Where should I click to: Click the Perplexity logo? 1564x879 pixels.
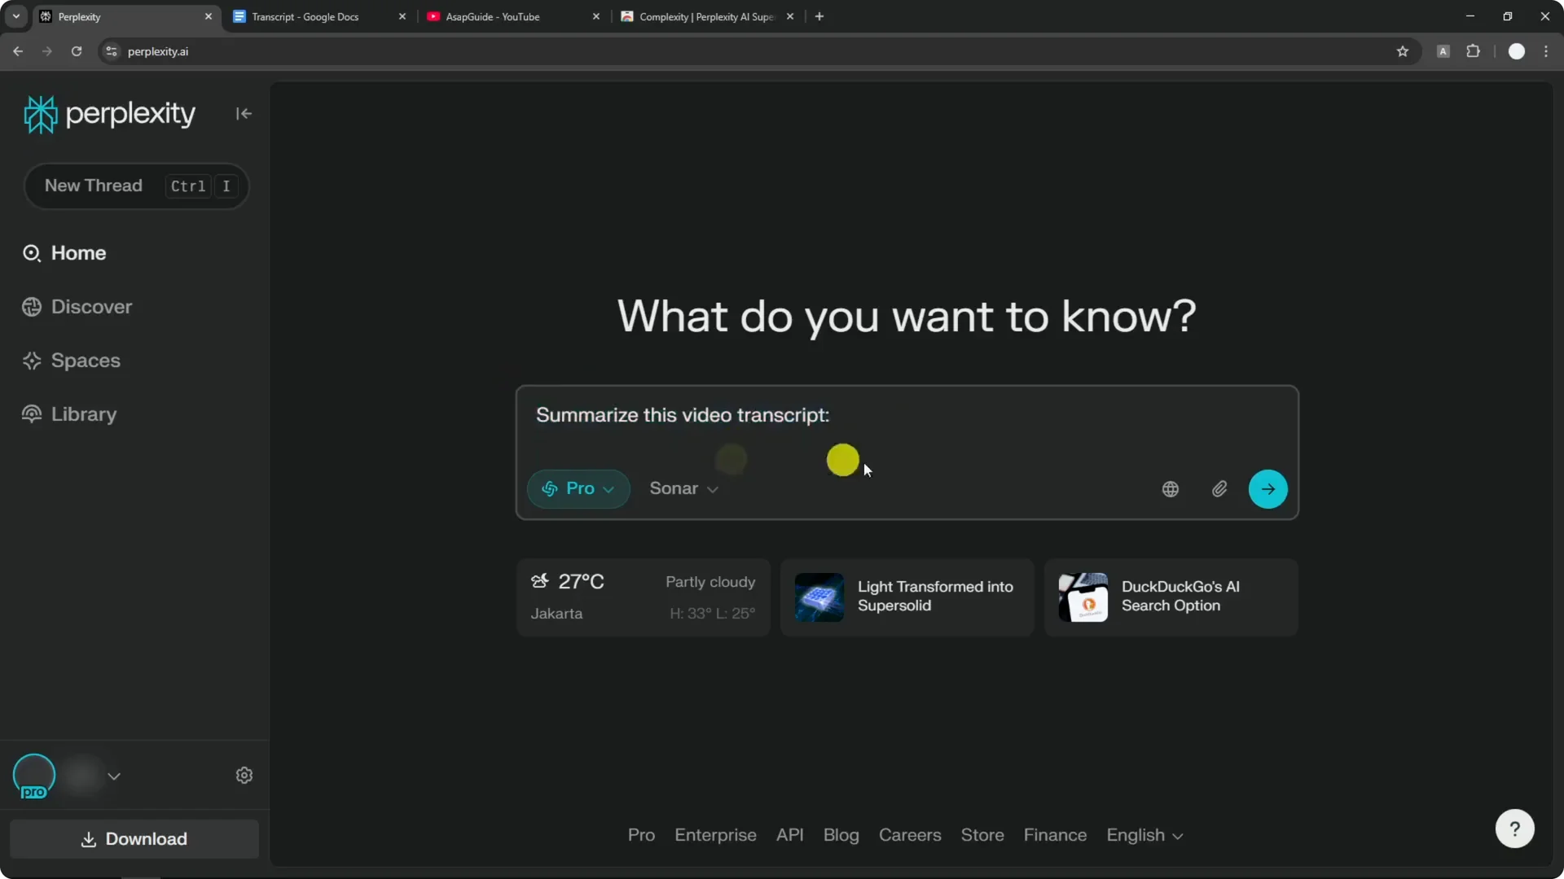(110, 114)
